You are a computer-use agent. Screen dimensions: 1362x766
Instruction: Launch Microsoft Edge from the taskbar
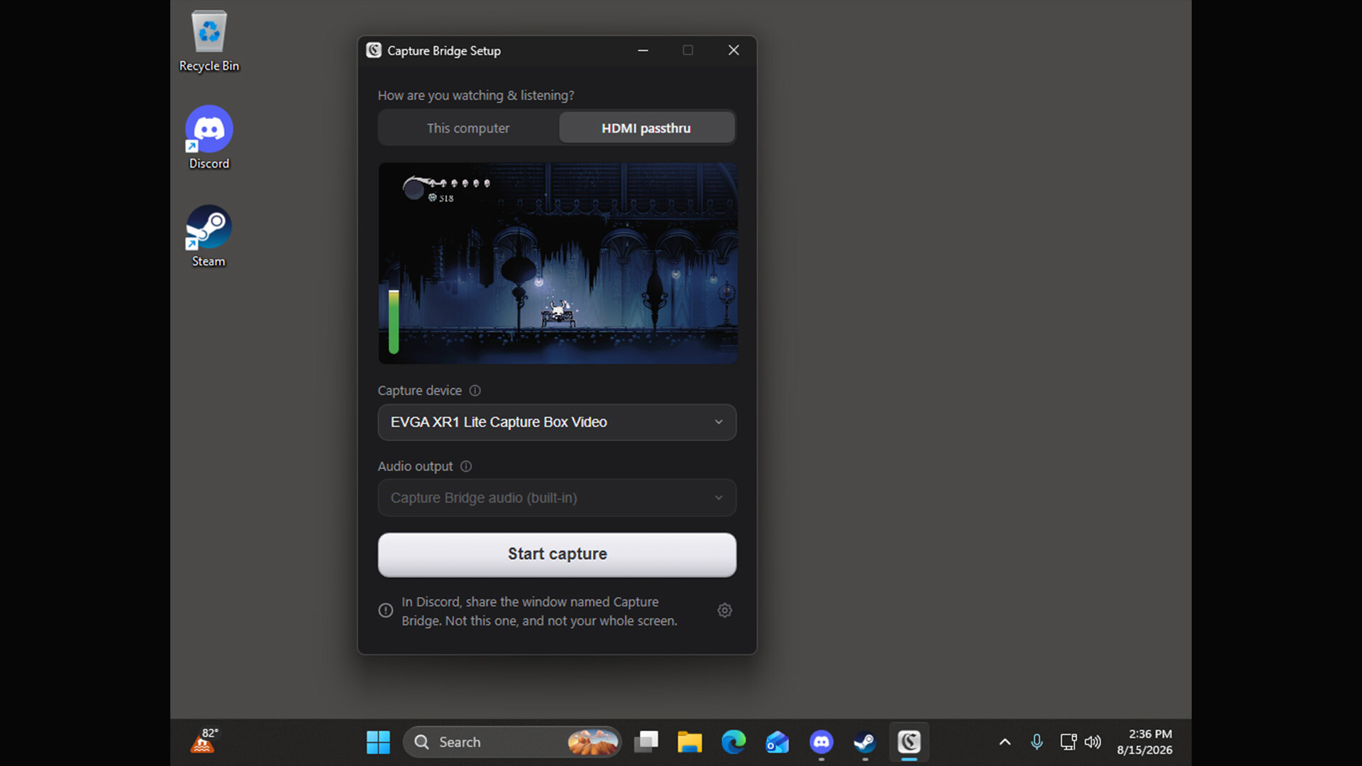pyautogui.click(x=733, y=742)
